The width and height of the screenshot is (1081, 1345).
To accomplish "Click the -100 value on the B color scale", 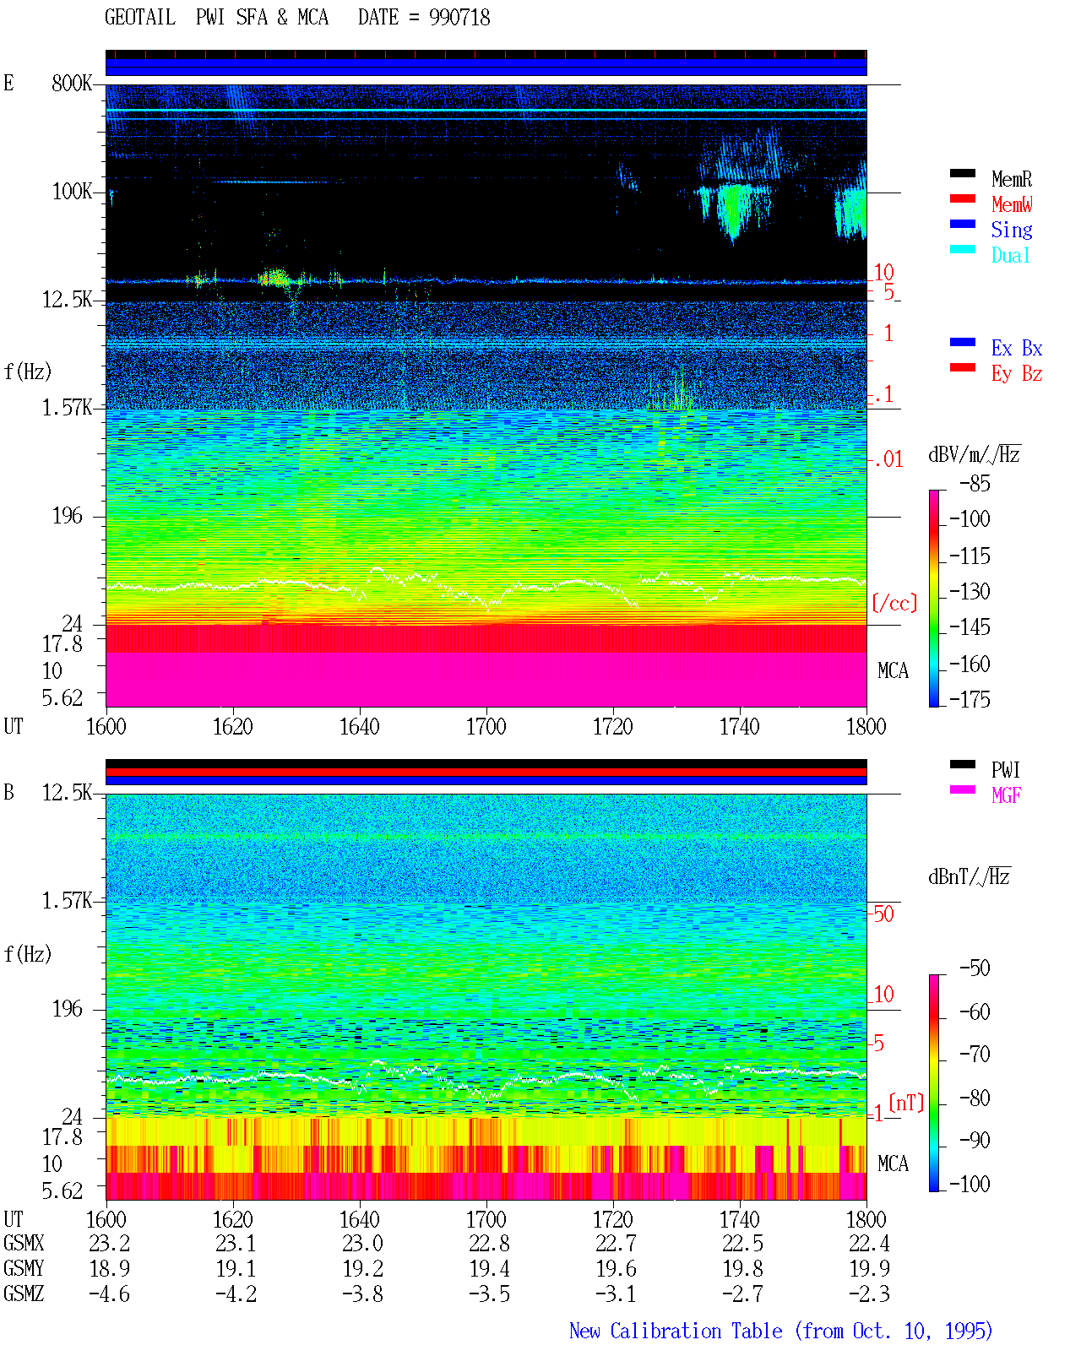I will point(970,1185).
